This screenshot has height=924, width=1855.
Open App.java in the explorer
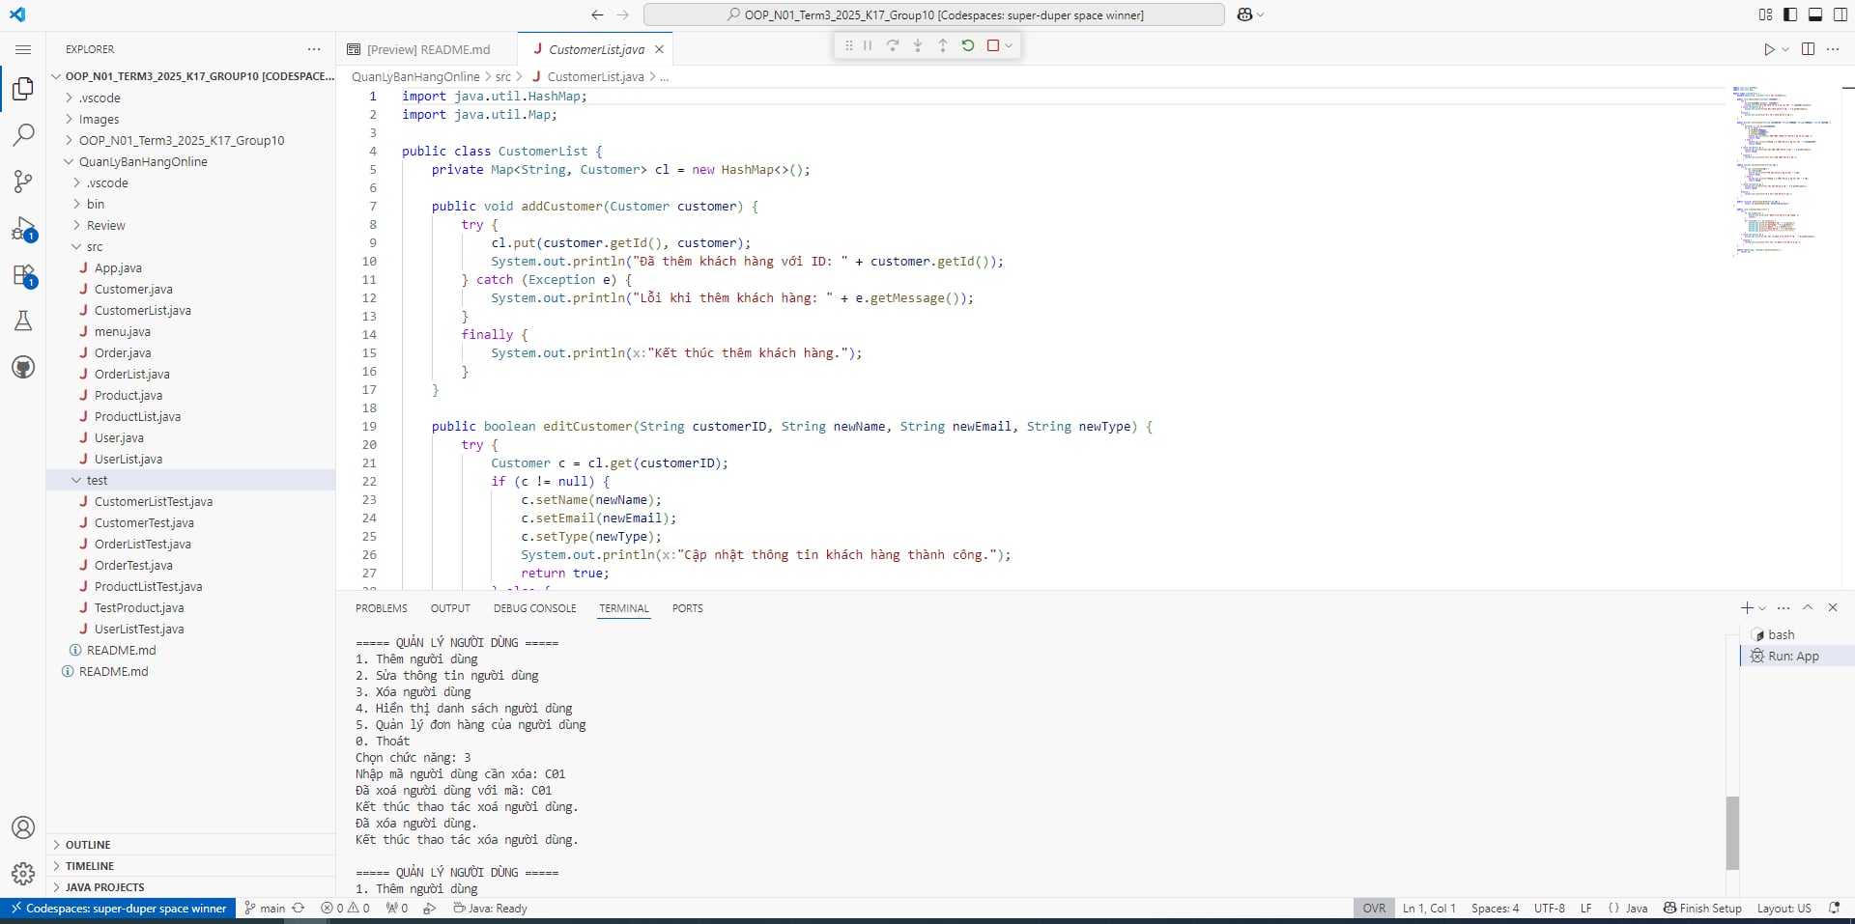(118, 268)
